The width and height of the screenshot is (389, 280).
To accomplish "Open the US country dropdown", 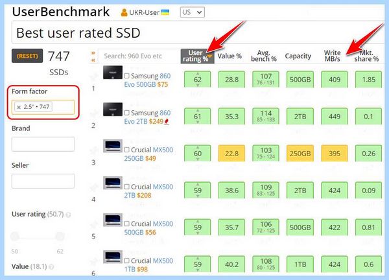I will tap(193, 12).
